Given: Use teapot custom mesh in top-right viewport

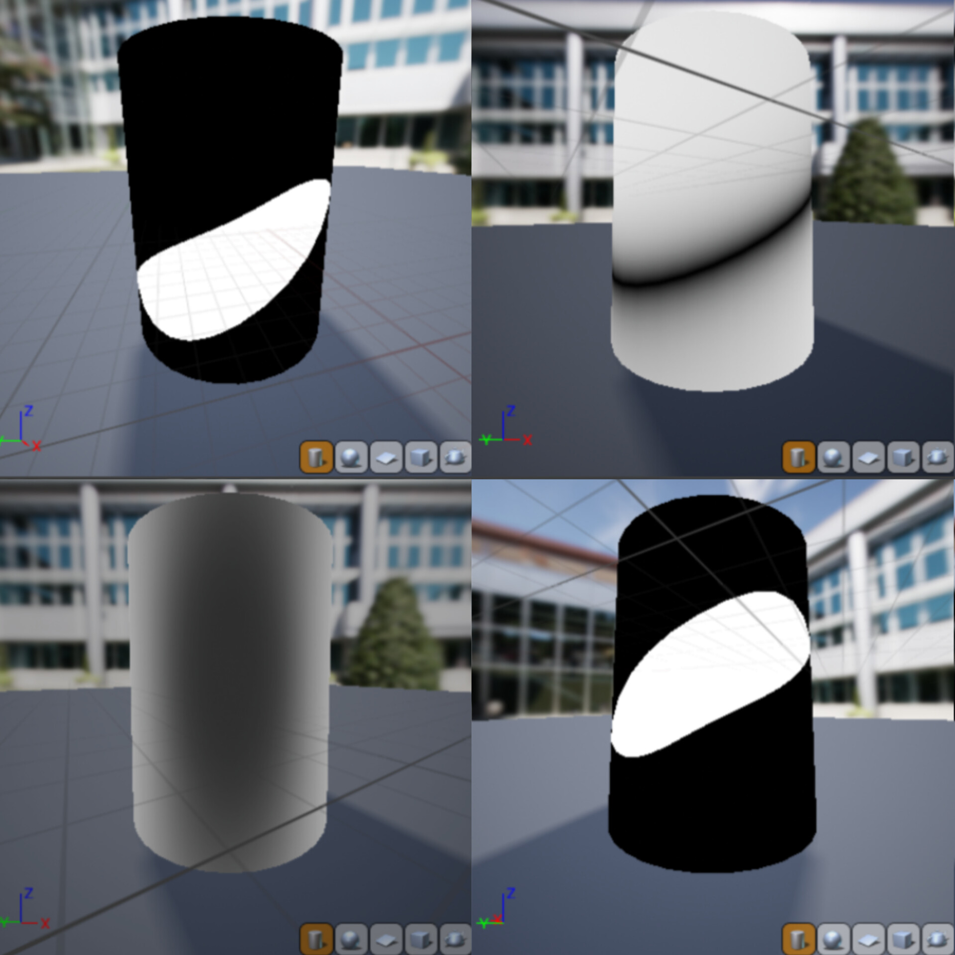Looking at the screenshot, I should (938, 457).
